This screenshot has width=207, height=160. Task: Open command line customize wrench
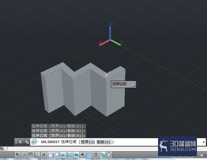pyautogui.click(x=27, y=142)
